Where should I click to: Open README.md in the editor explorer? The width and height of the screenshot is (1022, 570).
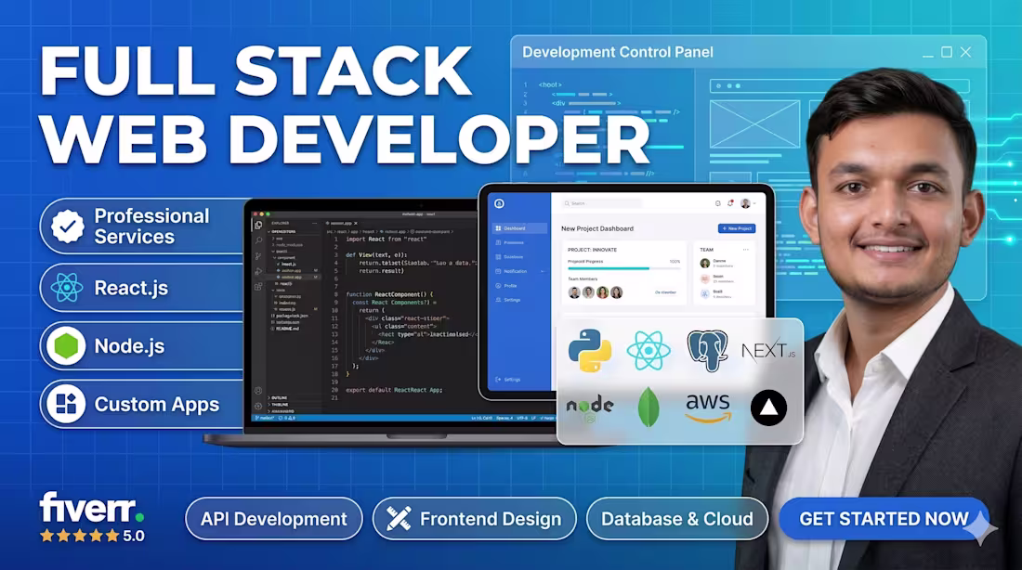click(x=285, y=329)
